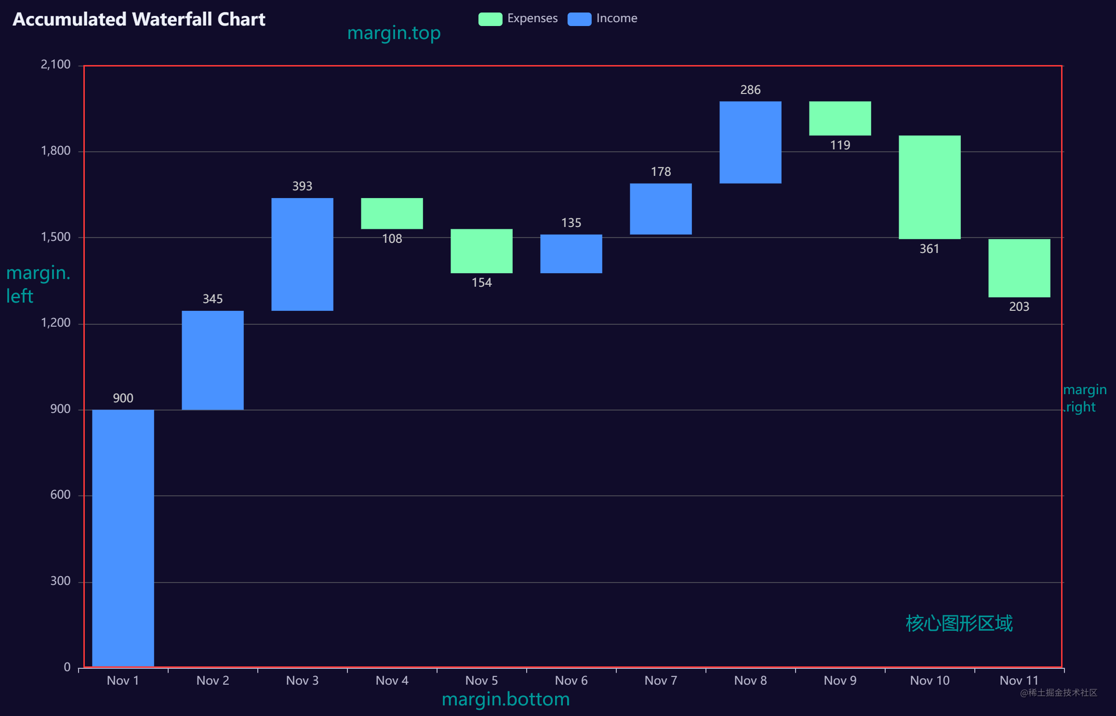Click the Nov 6 x-axis label
Screen dimensions: 1116x716
pyautogui.click(x=571, y=680)
